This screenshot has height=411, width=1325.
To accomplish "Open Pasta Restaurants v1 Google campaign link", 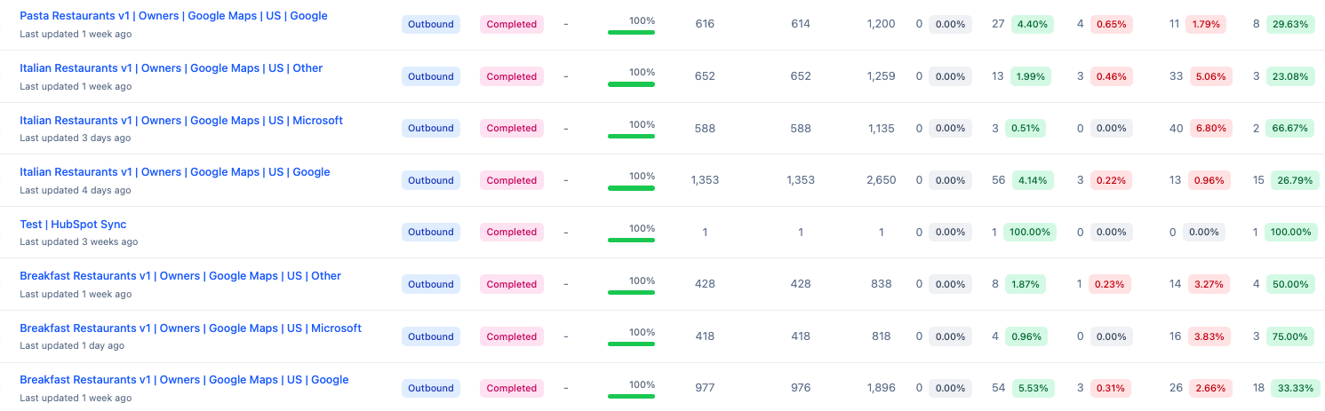I will pyautogui.click(x=173, y=16).
